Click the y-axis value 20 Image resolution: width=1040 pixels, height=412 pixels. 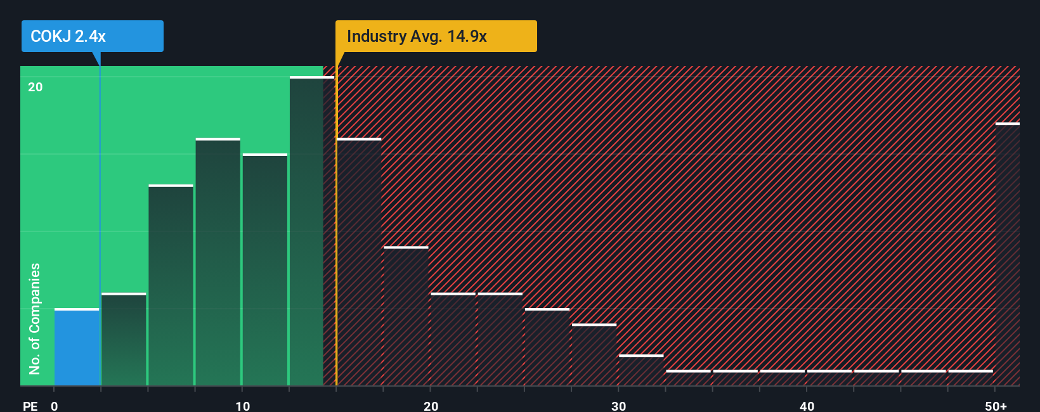(x=36, y=87)
